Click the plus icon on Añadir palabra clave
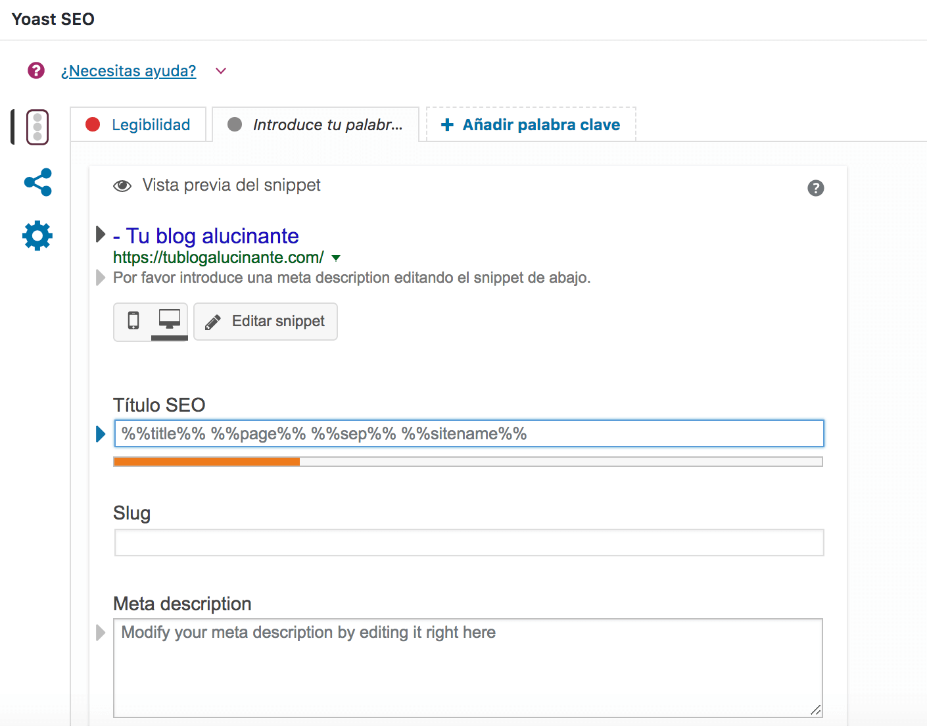 tap(447, 125)
